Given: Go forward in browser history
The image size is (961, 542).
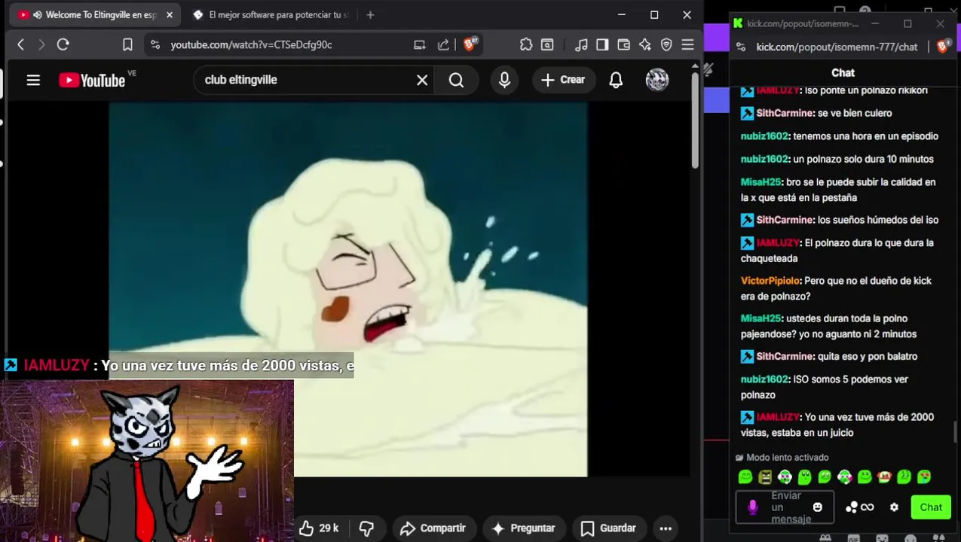Looking at the screenshot, I should (x=41, y=45).
